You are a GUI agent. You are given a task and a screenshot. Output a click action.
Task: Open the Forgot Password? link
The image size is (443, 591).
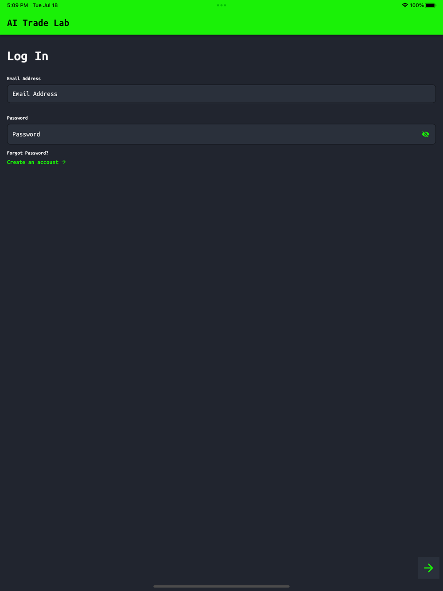(x=28, y=153)
